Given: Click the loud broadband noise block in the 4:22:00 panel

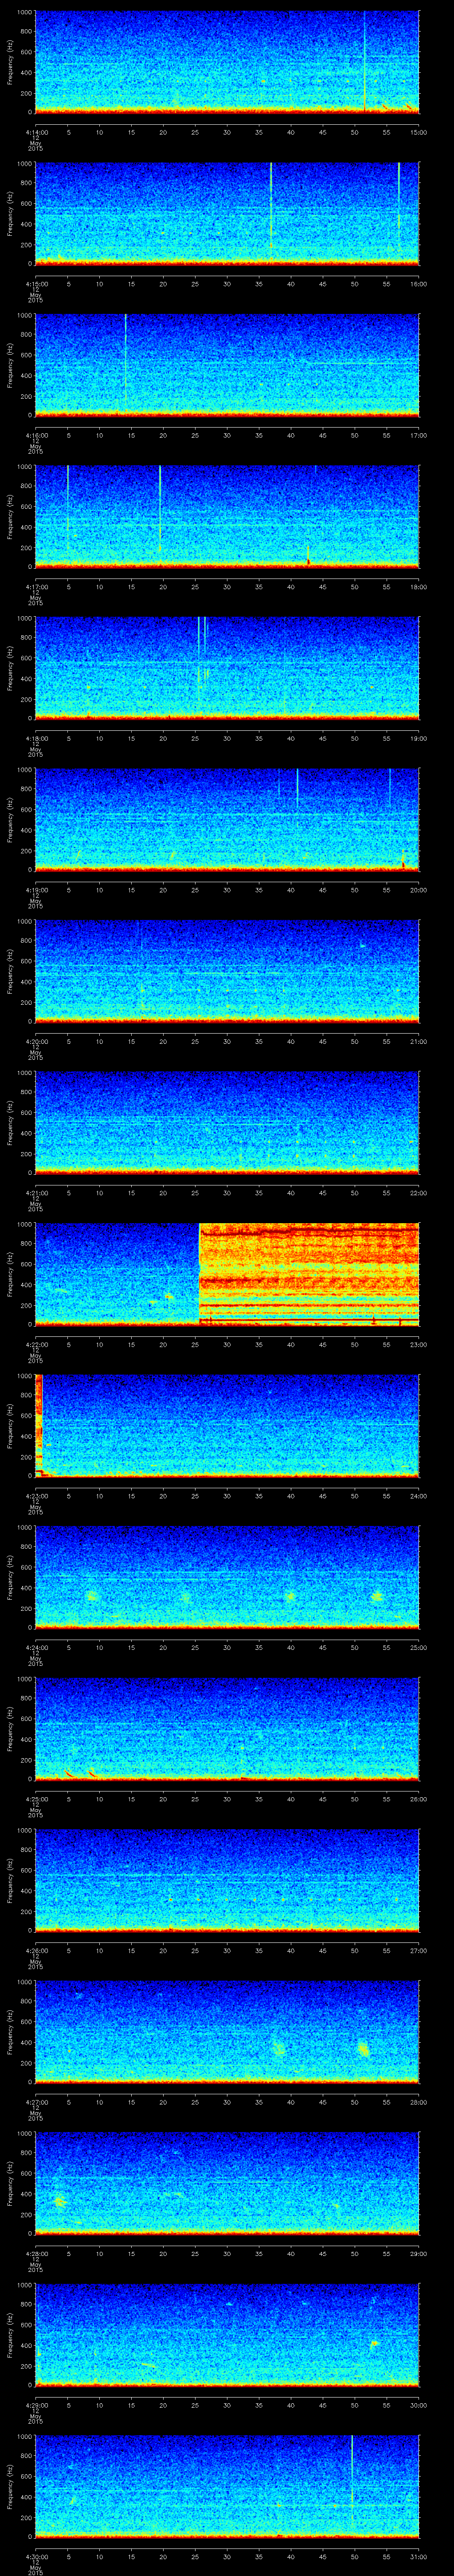Looking at the screenshot, I should click(x=309, y=1275).
